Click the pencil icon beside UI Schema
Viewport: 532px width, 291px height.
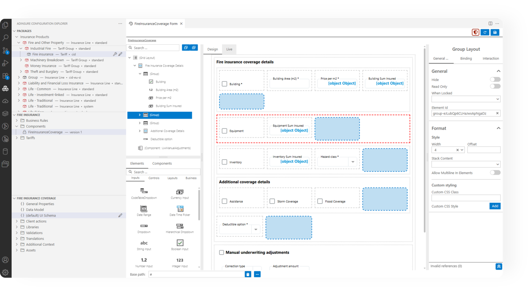[x=120, y=216]
